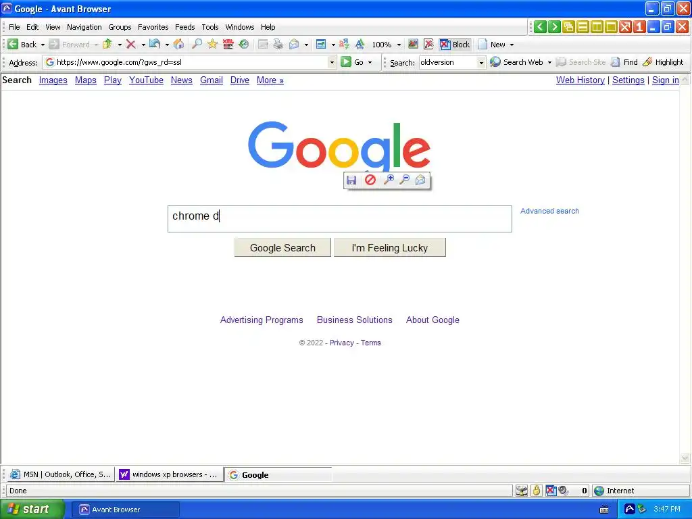692x519 pixels.
Task: Switch to the MSN Outlook tab
Action: tap(60, 474)
